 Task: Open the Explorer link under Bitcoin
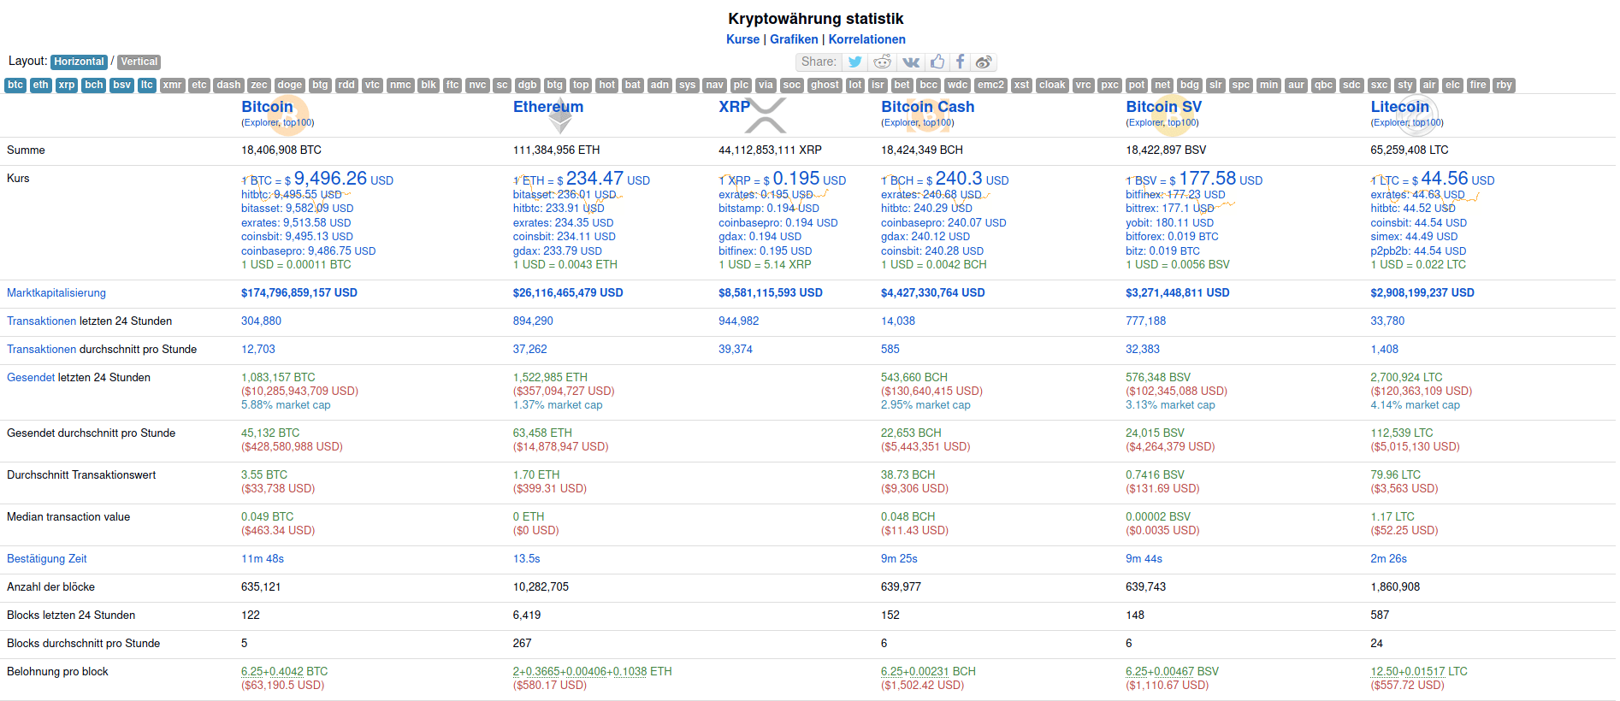pyautogui.click(x=261, y=122)
